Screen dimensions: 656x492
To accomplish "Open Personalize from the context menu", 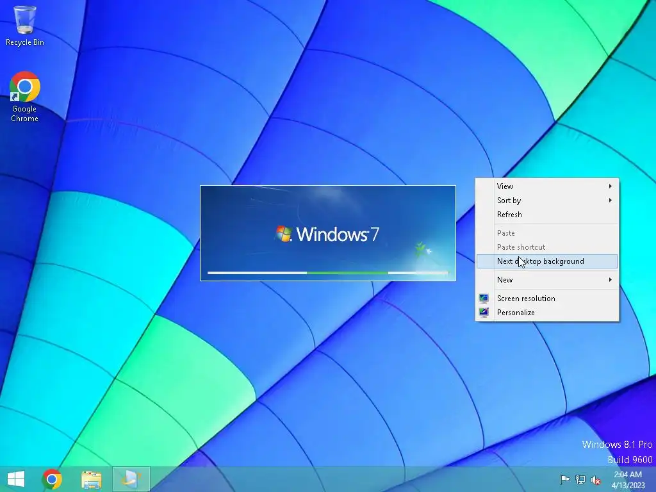I will pyautogui.click(x=547, y=313).
